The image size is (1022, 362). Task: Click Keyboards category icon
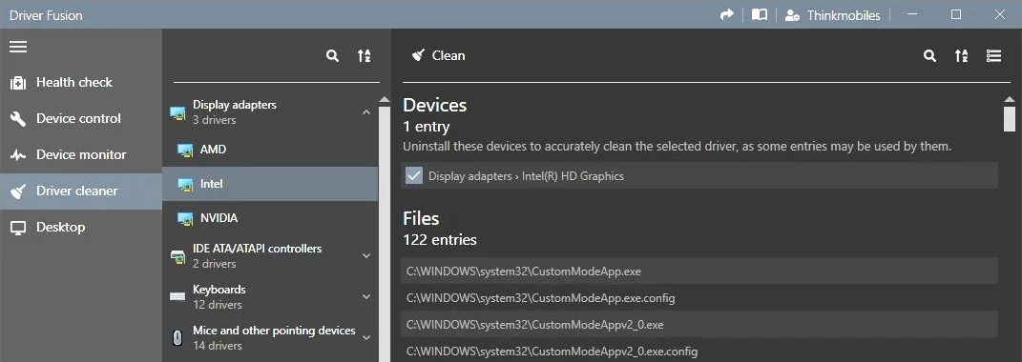click(x=177, y=297)
